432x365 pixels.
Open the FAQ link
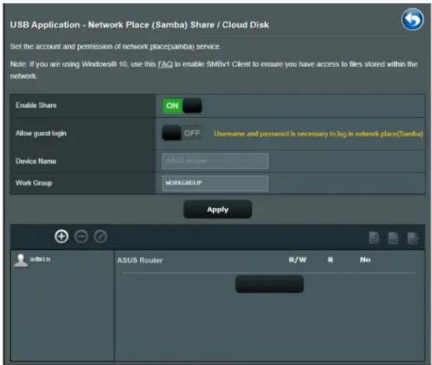(x=165, y=64)
